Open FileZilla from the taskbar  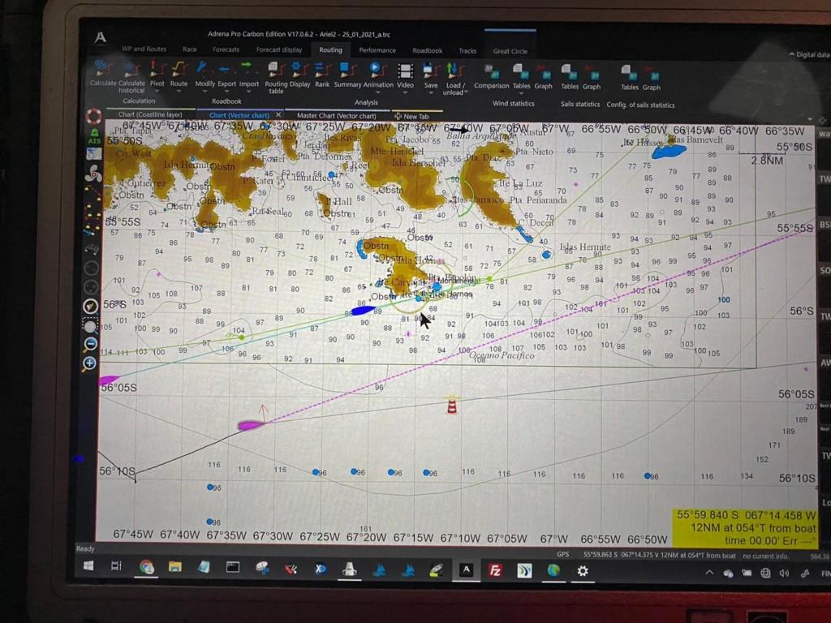494,570
